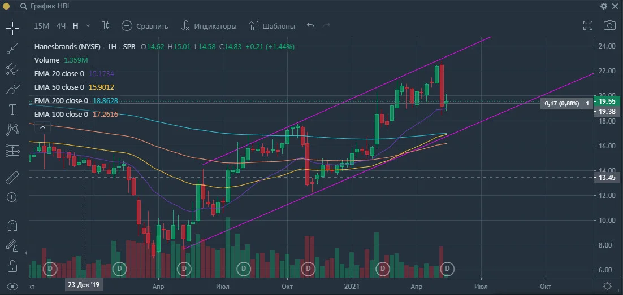Click Сравнить compare button

click(x=145, y=26)
